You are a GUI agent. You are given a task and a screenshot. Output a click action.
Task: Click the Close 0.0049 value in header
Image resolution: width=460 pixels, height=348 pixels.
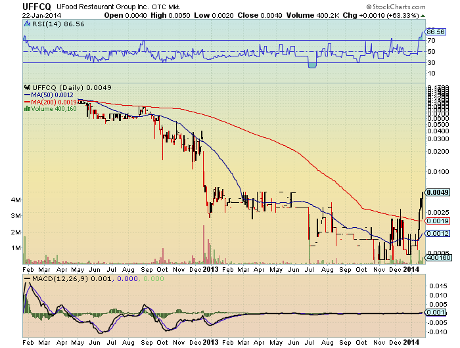260,16
